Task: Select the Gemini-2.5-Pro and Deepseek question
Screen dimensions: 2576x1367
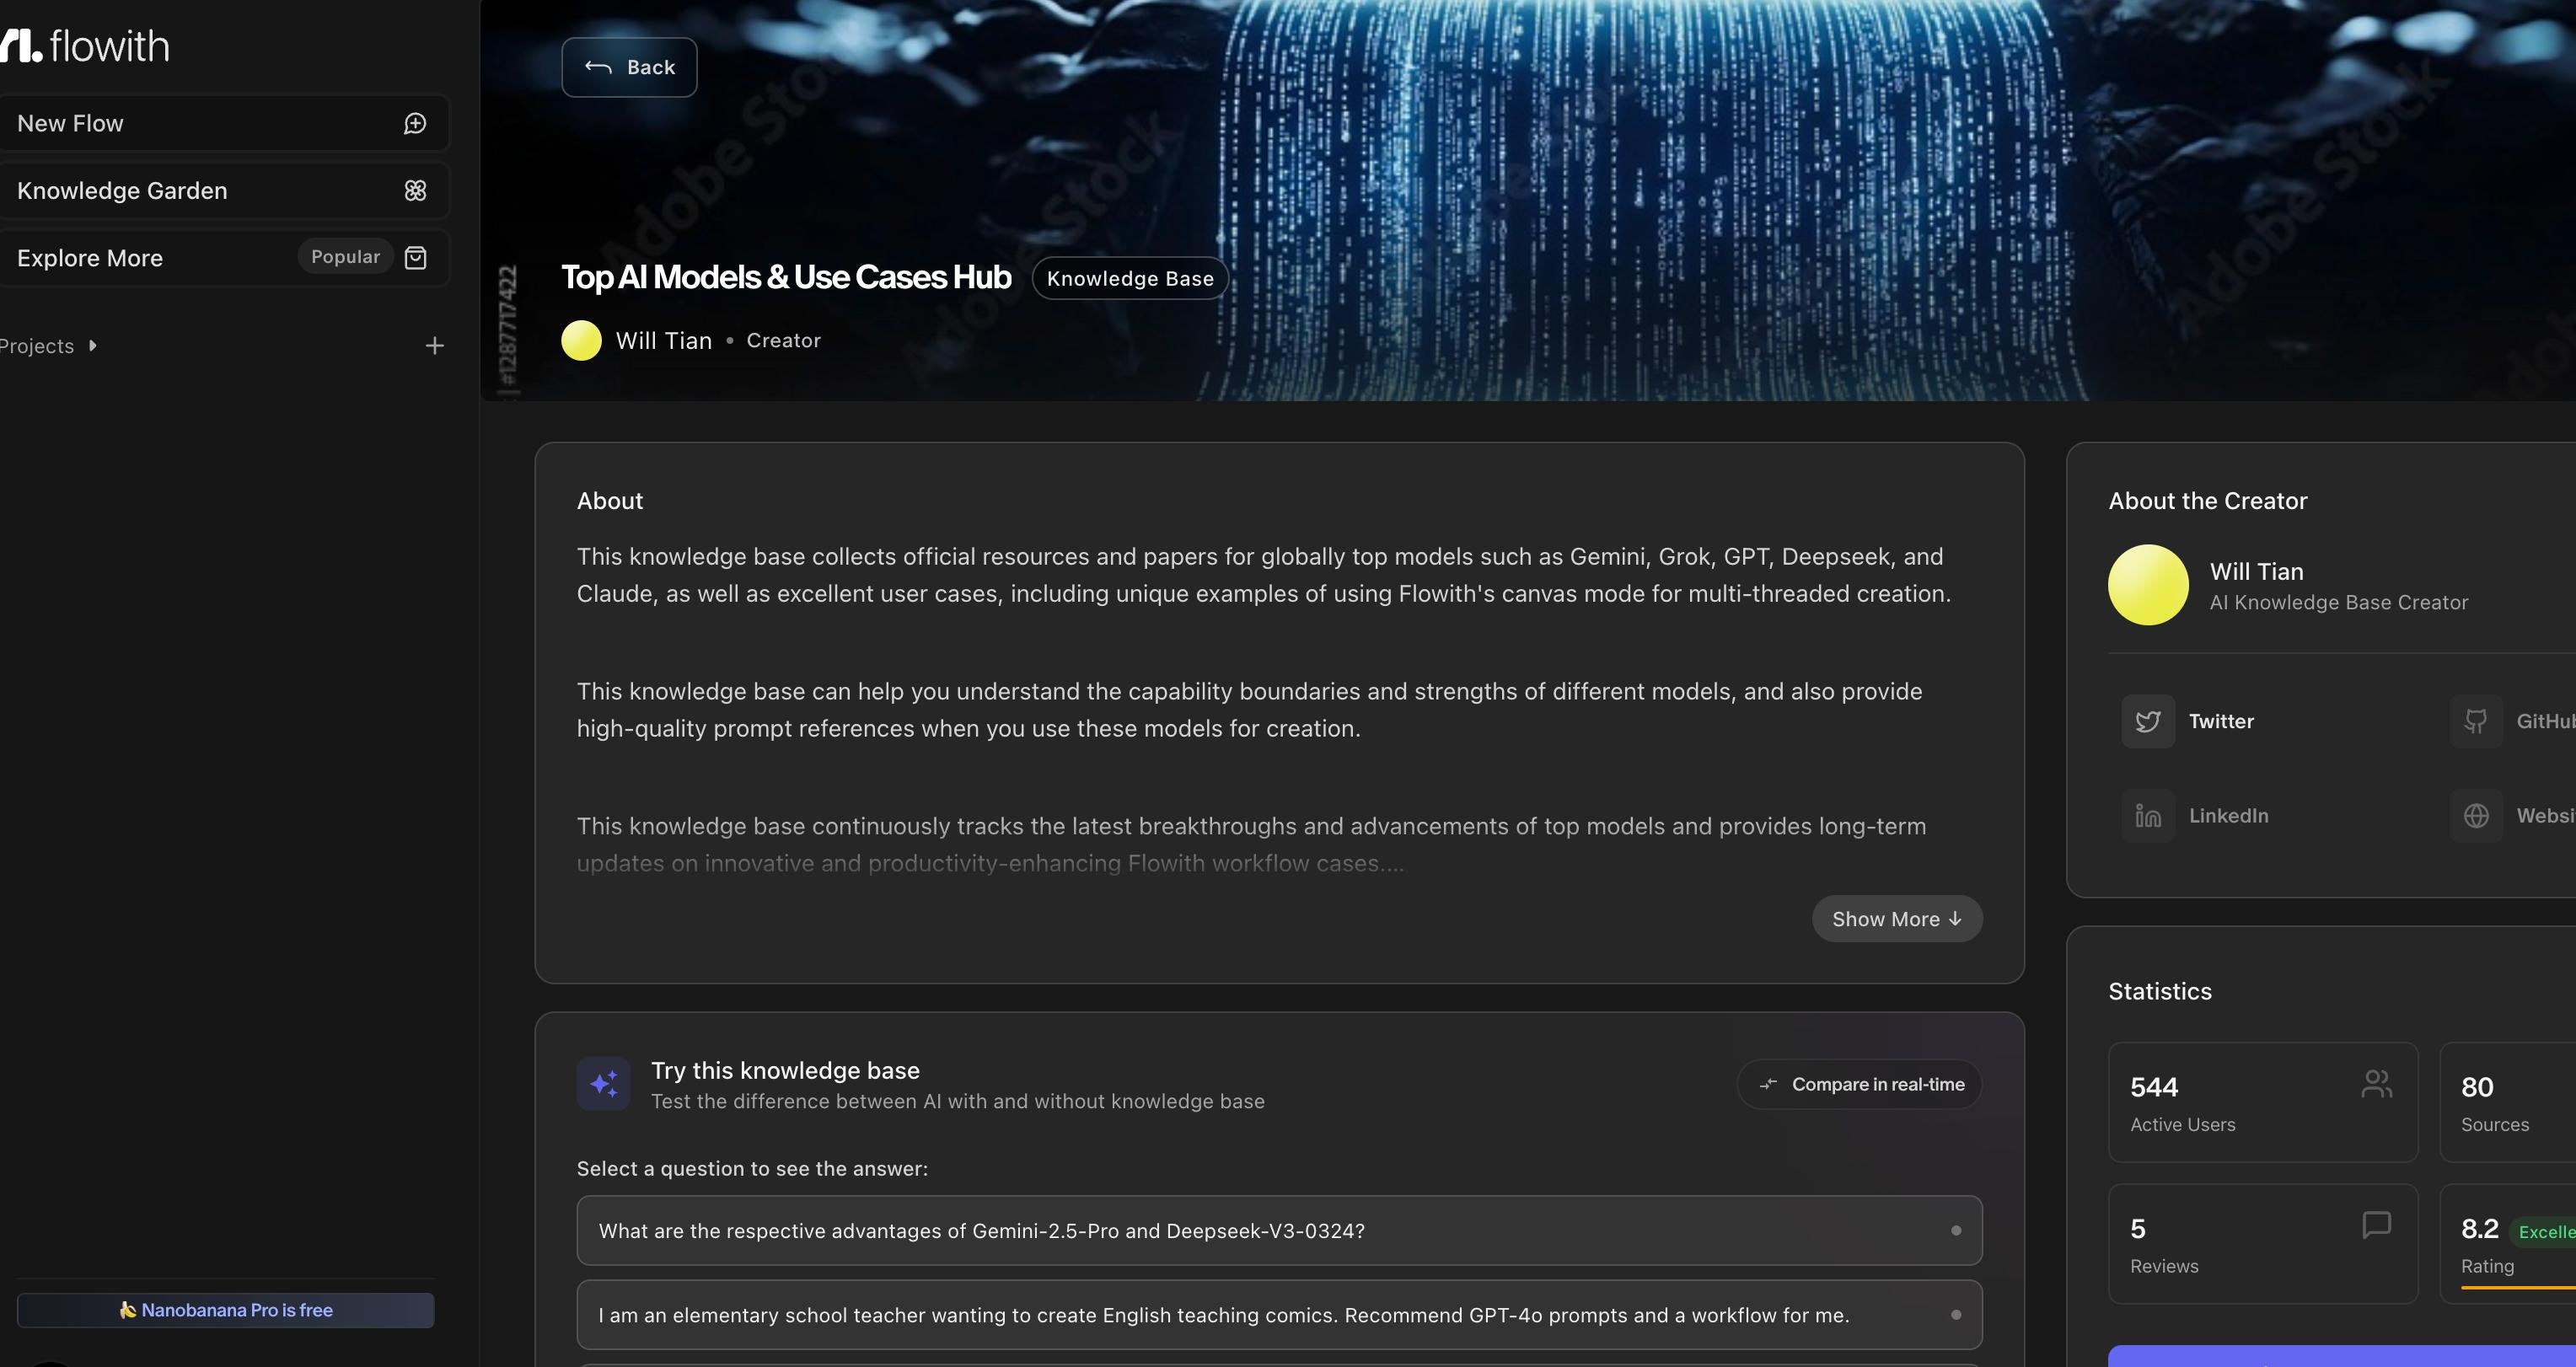Action: point(1279,1230)
